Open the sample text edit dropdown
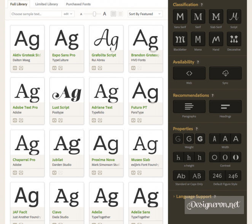 68,14
